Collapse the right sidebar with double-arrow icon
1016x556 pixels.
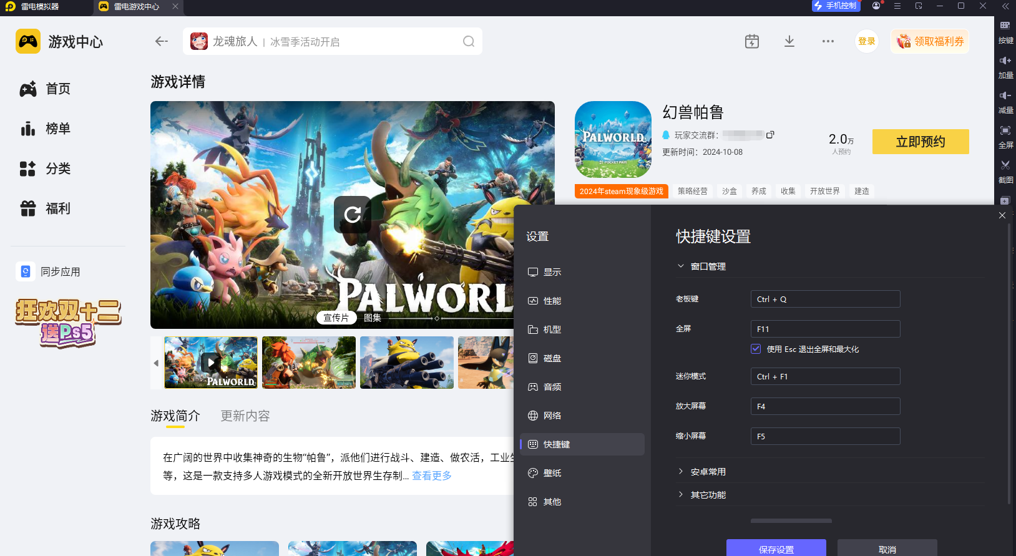tap(1005, 6)
